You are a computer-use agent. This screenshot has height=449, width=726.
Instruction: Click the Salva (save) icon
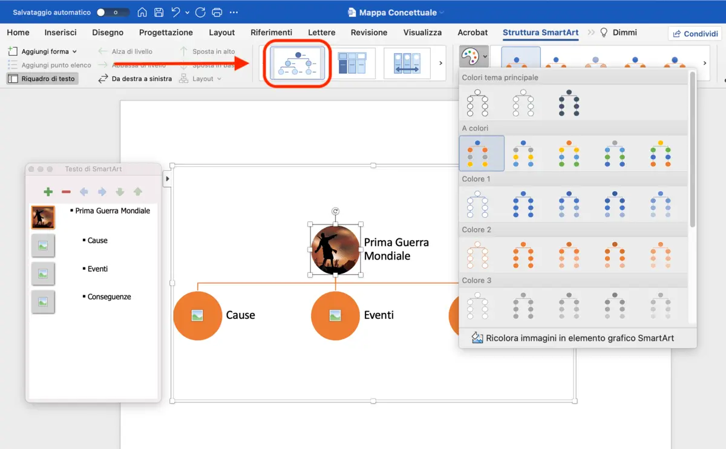pos(159,11)
